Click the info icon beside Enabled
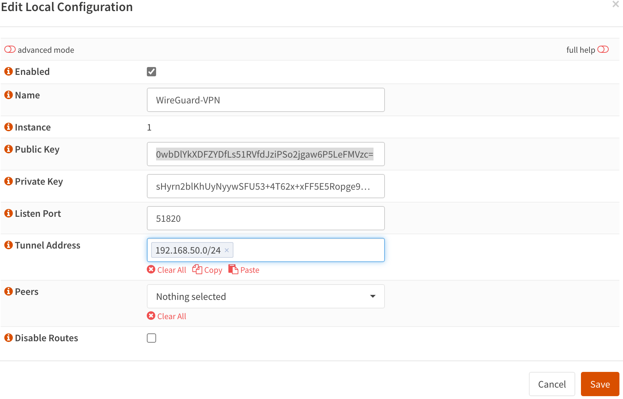 point(8,71)
